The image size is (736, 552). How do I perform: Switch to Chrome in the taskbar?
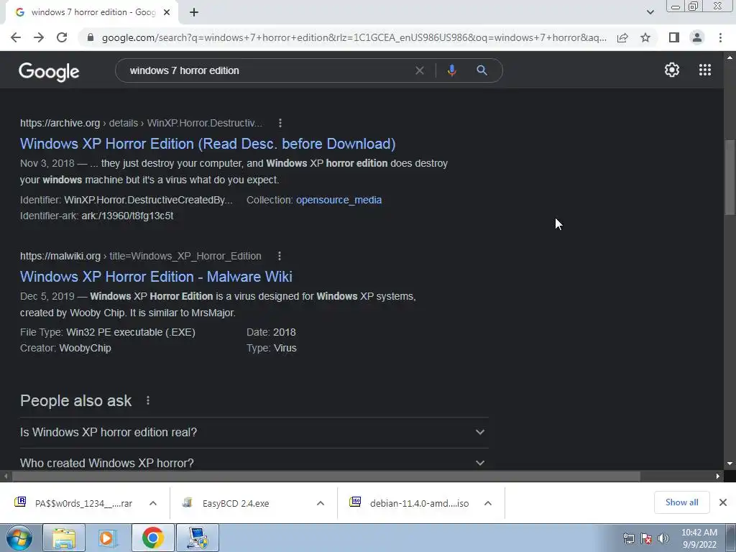pyautogui.click(x=152, y=538)
